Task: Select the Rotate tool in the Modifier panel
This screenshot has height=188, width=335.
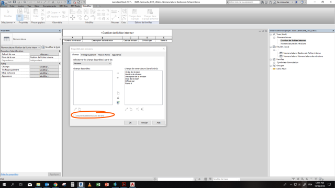Action: [86, 17]
